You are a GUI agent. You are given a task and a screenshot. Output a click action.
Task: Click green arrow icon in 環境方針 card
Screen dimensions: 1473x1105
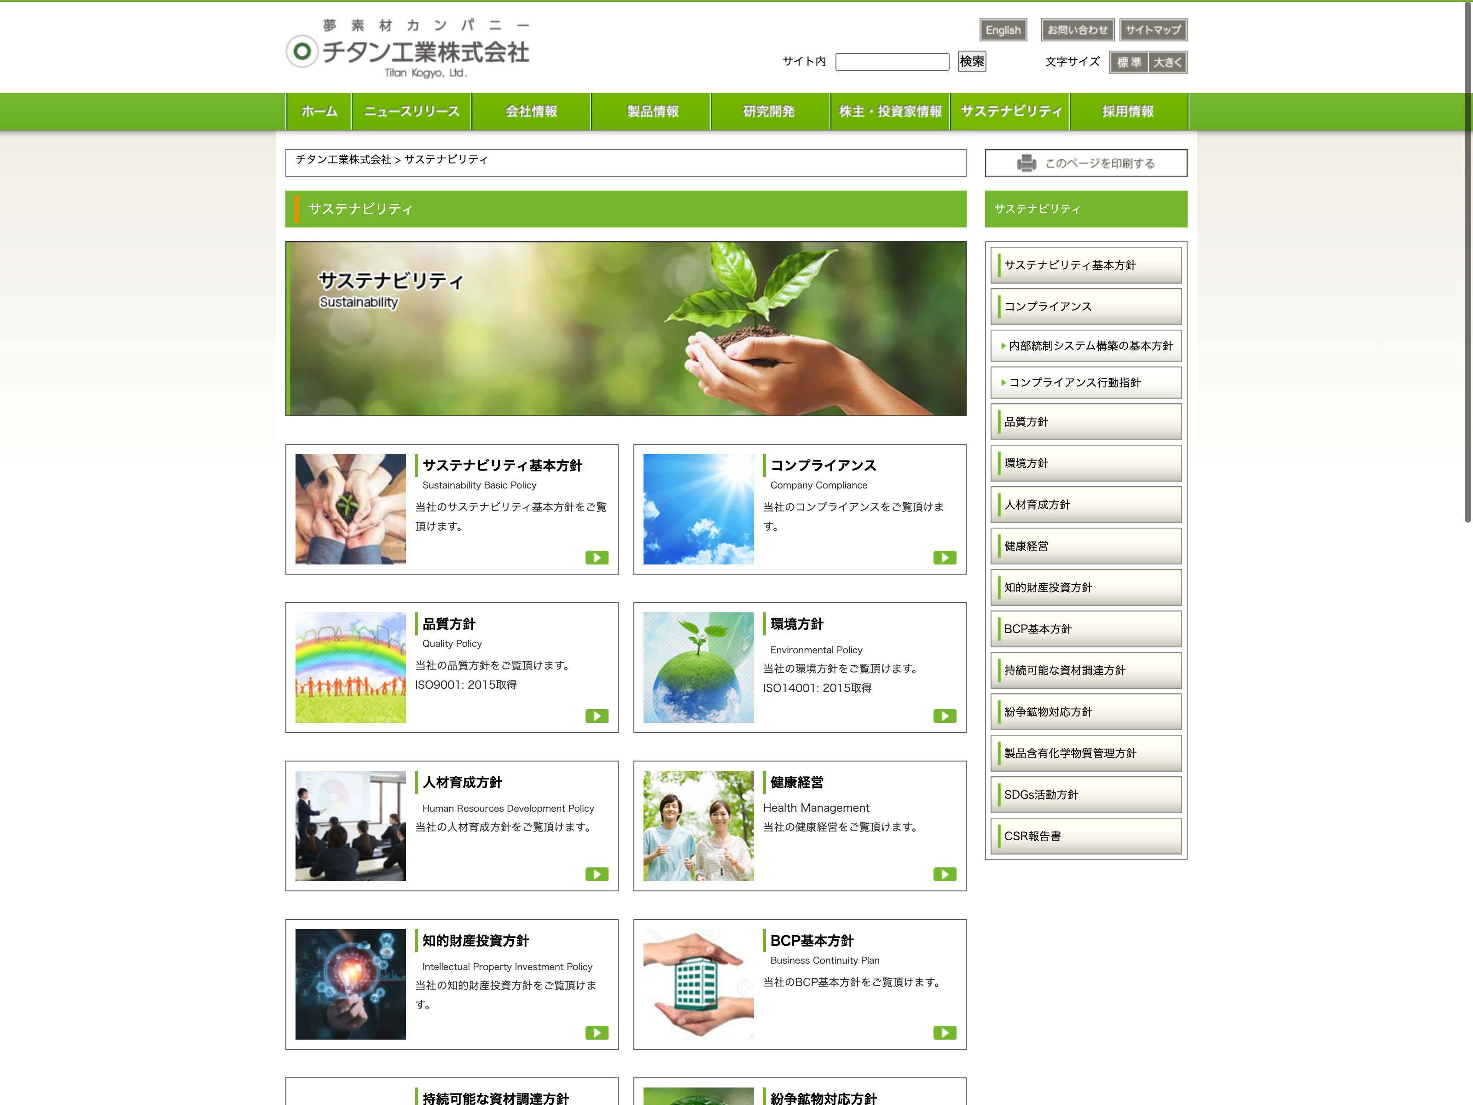tap(944, 716)
